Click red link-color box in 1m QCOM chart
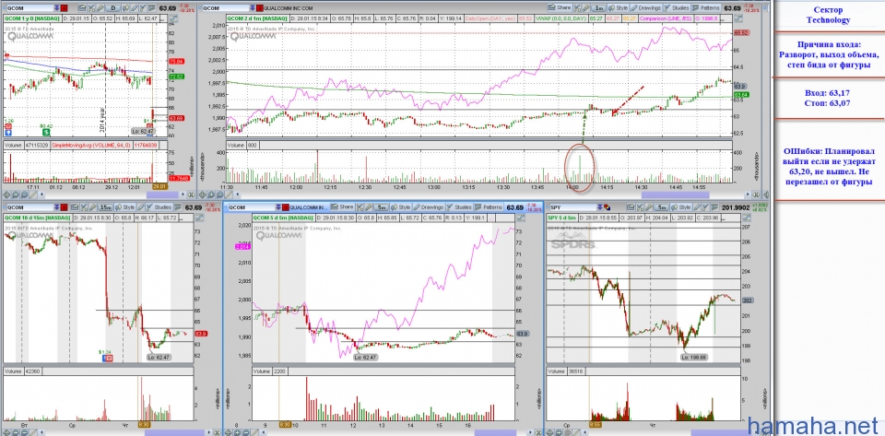885x436 pixels. [260, 8]
